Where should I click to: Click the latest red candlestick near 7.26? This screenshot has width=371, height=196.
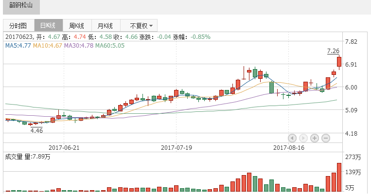pos(339,62)
